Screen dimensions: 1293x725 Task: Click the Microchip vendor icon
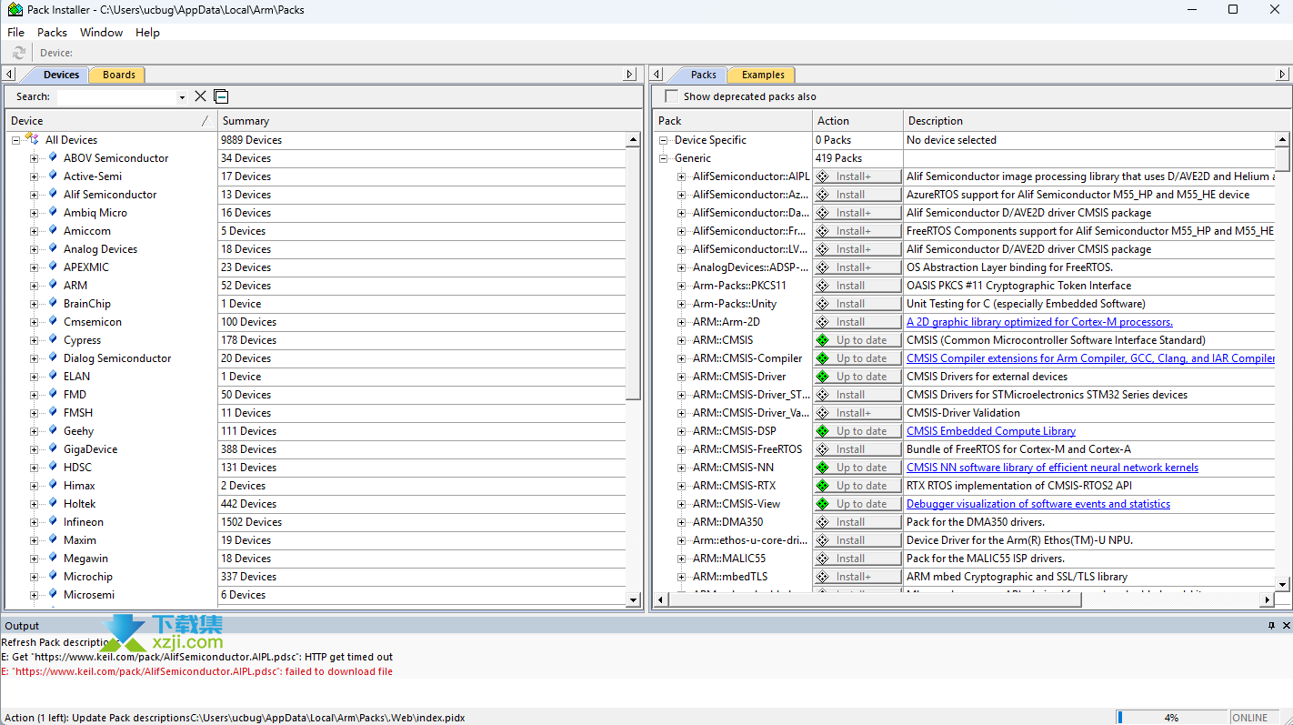(54, 577)
